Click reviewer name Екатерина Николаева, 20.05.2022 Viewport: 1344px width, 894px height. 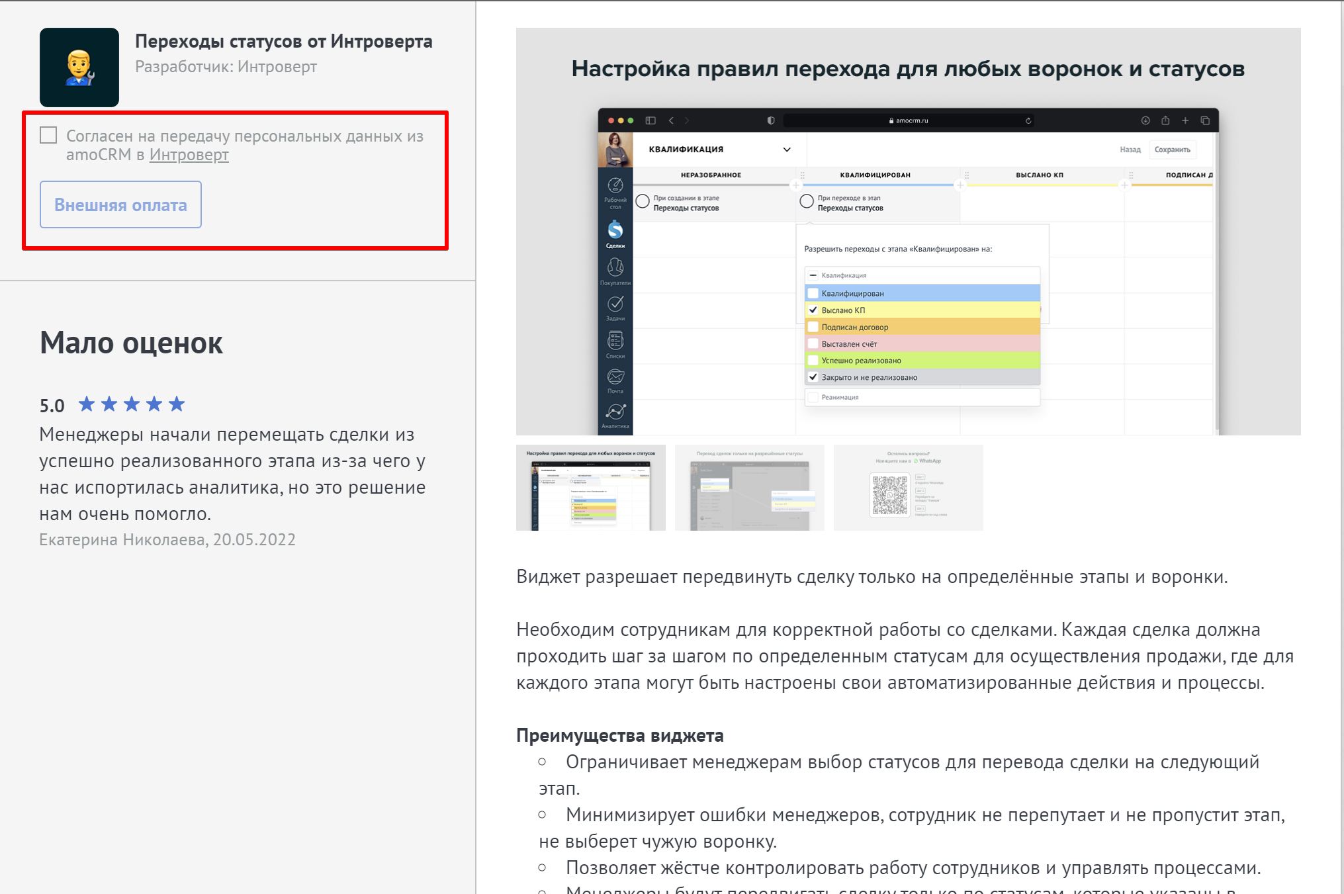click(x=167, y=540)
